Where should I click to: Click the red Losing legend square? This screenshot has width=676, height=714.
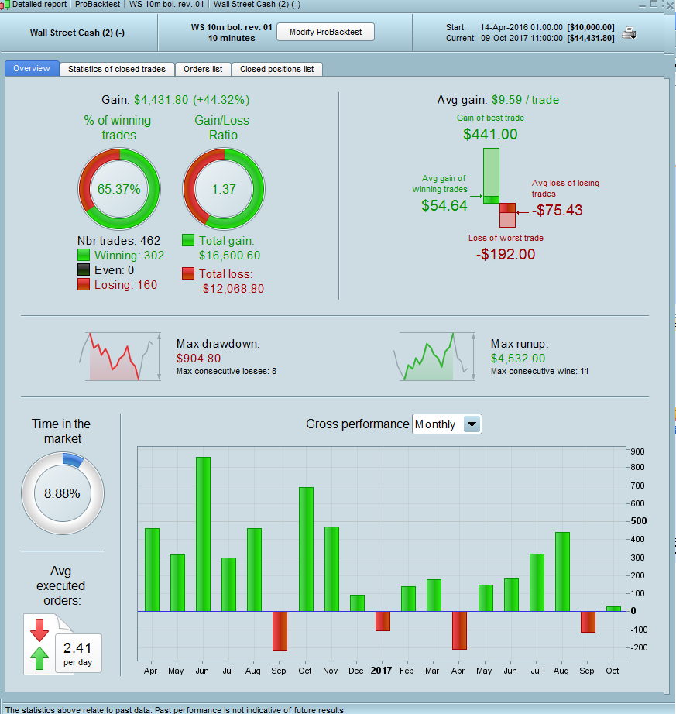(x=84, y=284)
